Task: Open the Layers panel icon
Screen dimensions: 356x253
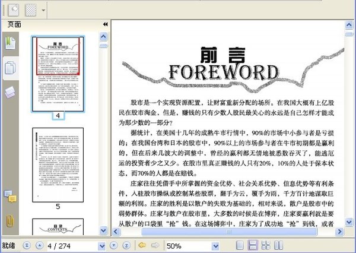Action: point(11,92)
